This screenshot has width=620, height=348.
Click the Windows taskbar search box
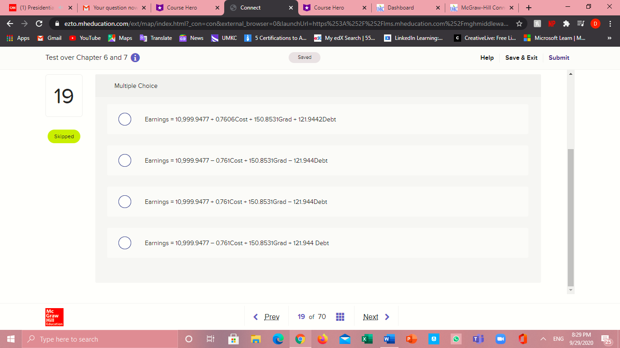tap(100, 339)
